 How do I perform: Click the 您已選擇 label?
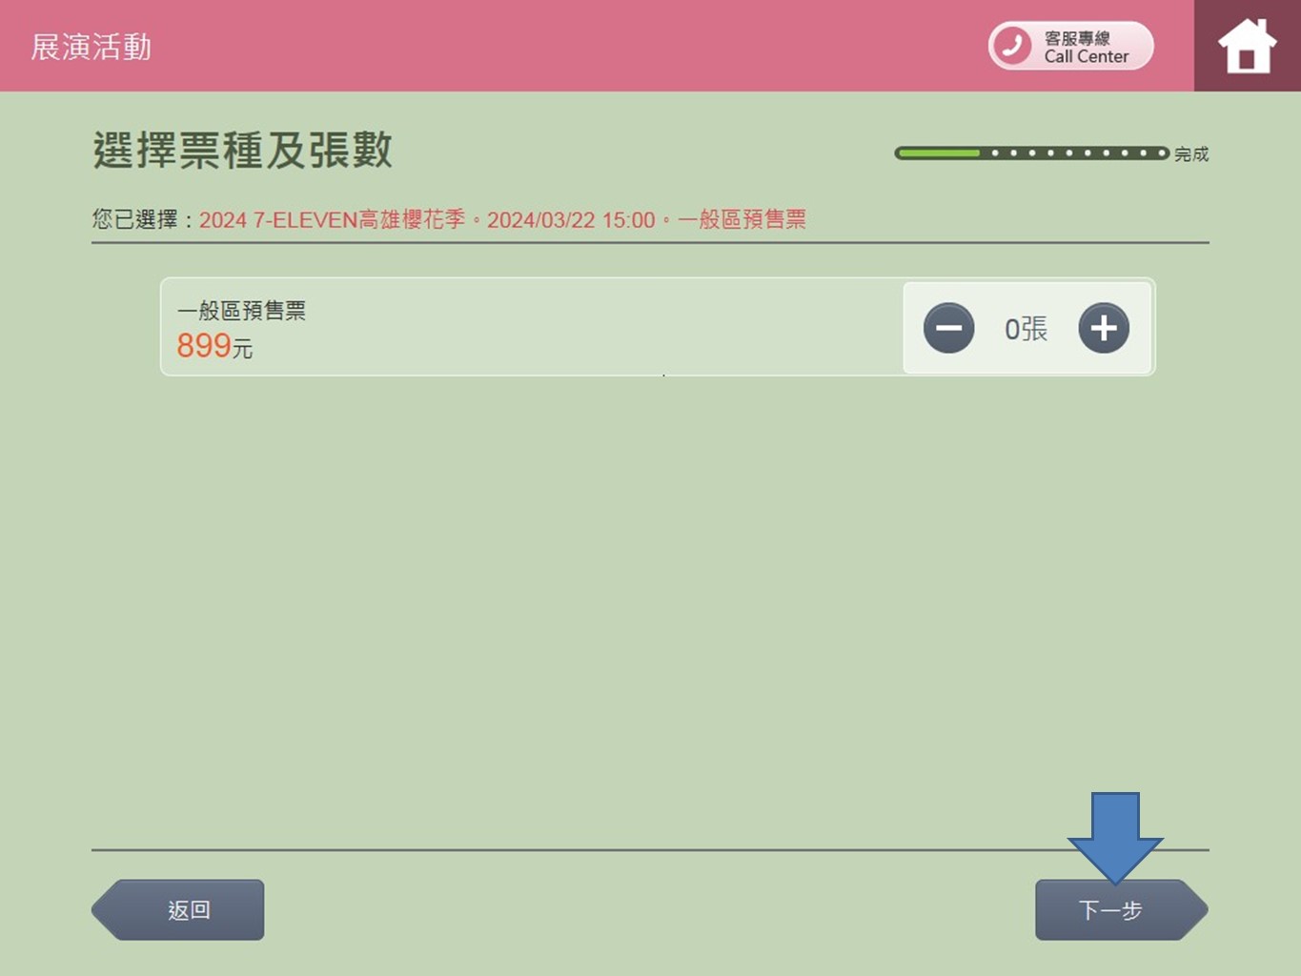[x=134, y=220]
